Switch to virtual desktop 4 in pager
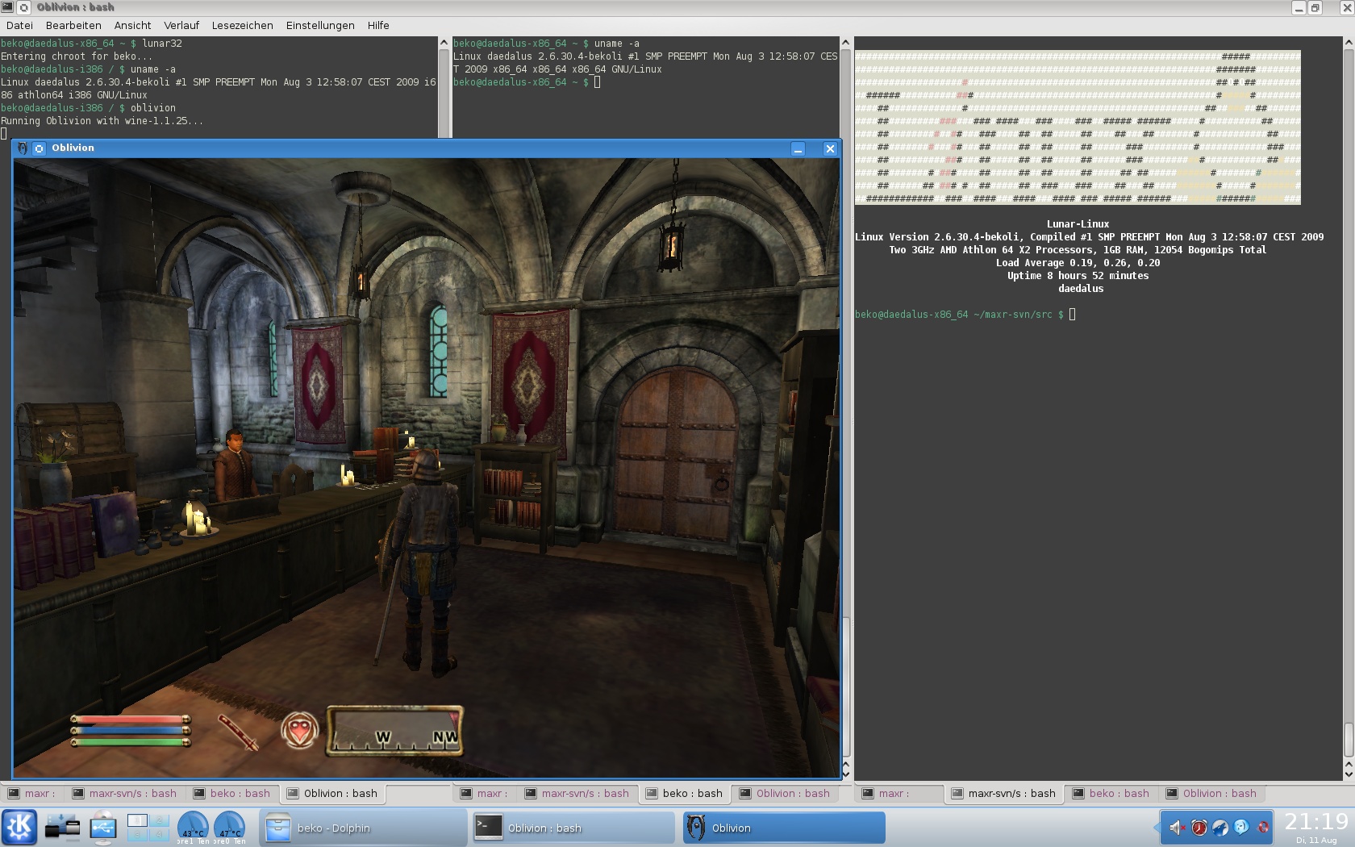Viewport: 1355px width, 847px height. [157, 835]
